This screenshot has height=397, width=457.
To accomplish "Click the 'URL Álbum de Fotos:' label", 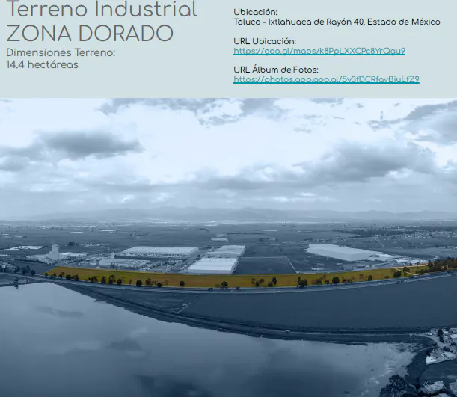I will pyautogui.click(x=276, y=70).
